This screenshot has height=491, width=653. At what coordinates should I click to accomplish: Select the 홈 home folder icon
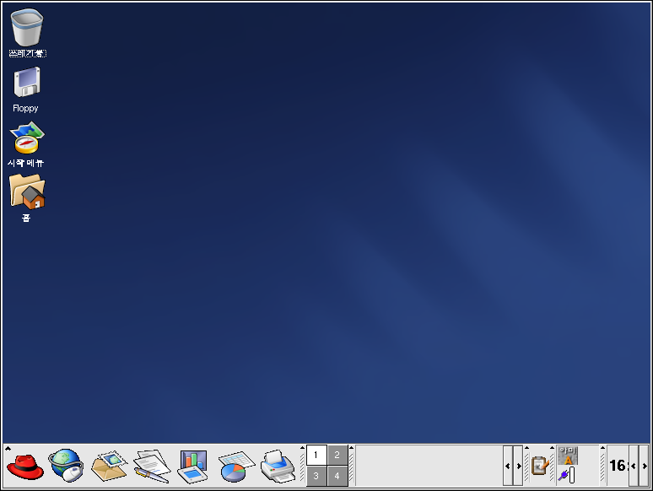point(27,192)
